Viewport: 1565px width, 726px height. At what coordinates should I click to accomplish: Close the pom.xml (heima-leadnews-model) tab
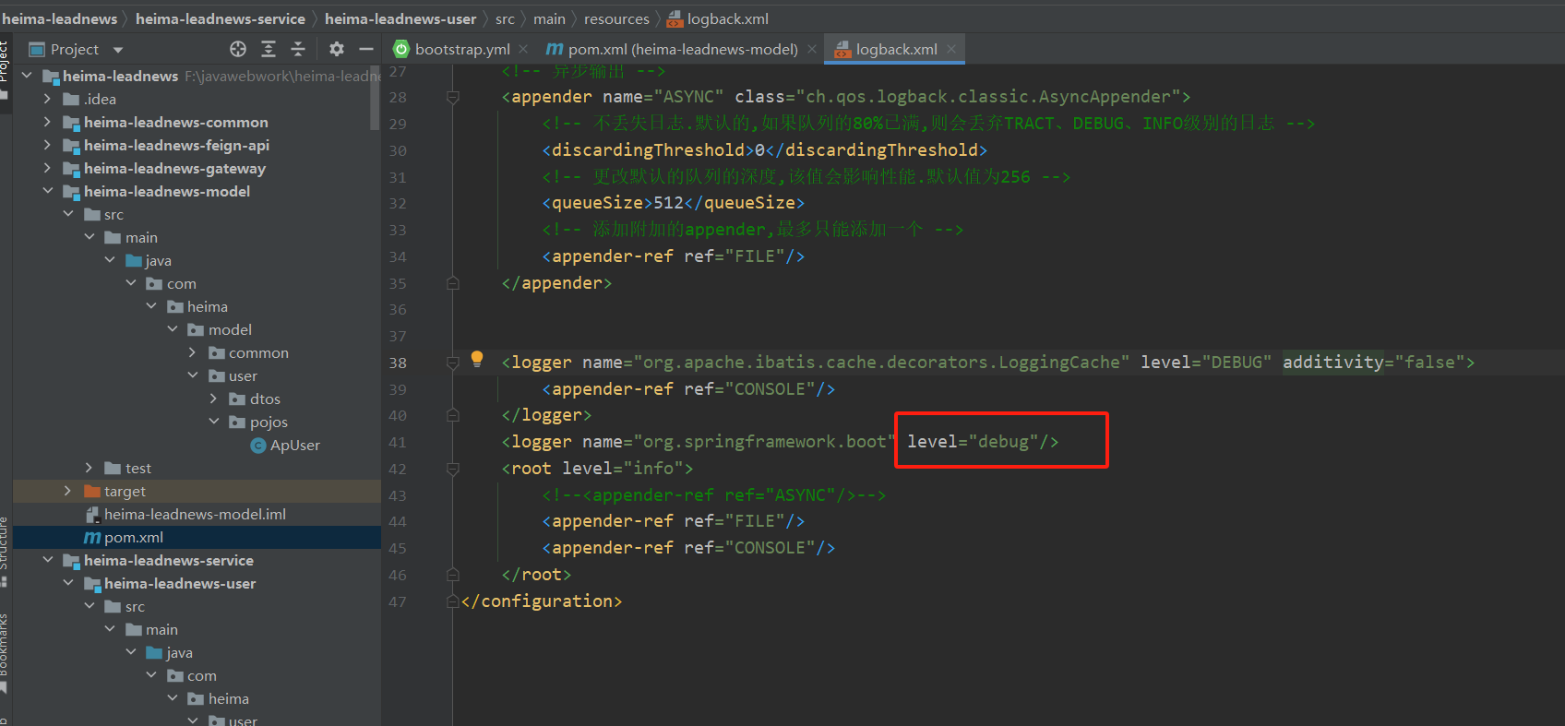[x=811, y=49]
